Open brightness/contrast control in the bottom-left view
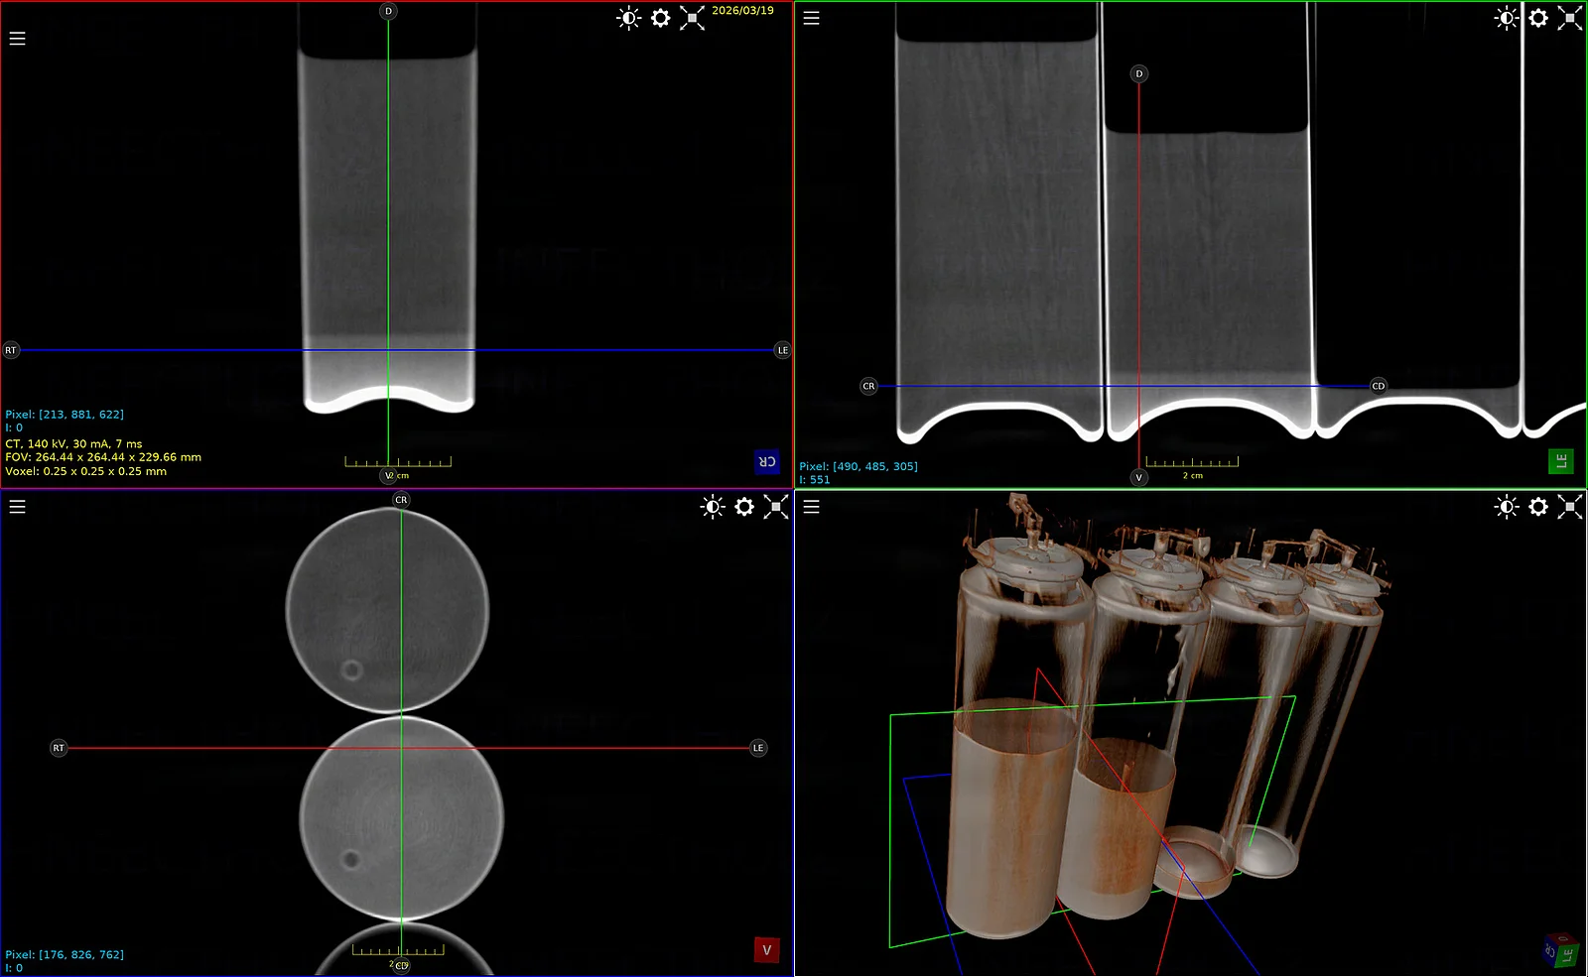 tap(713, 507)
